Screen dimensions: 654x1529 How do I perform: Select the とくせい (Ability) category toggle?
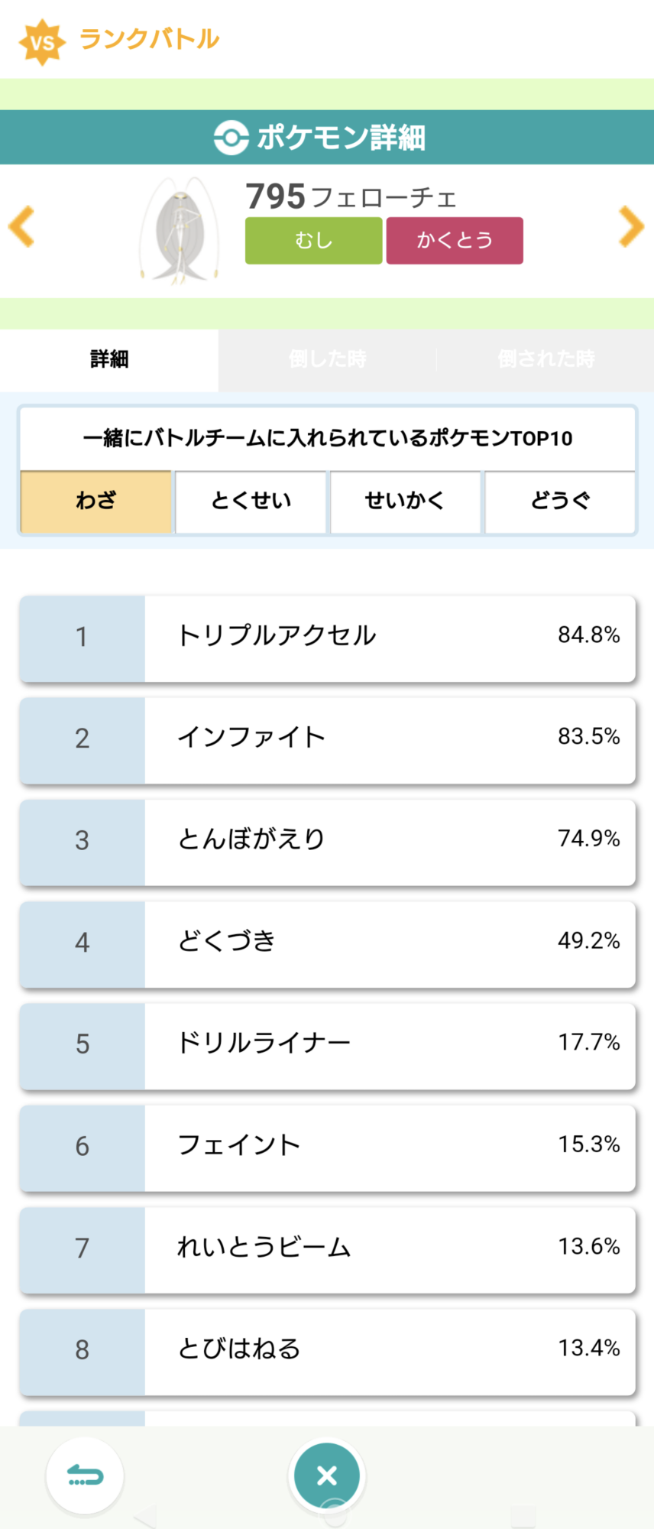click(x=251, y=502)
